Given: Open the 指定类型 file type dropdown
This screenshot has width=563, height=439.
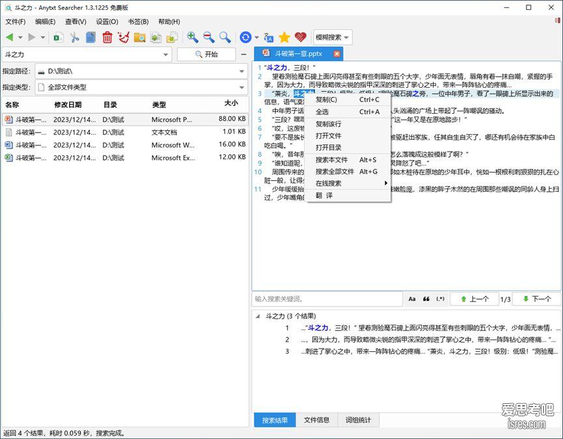Looking at the screenshot, I should [x=242, y=87].
